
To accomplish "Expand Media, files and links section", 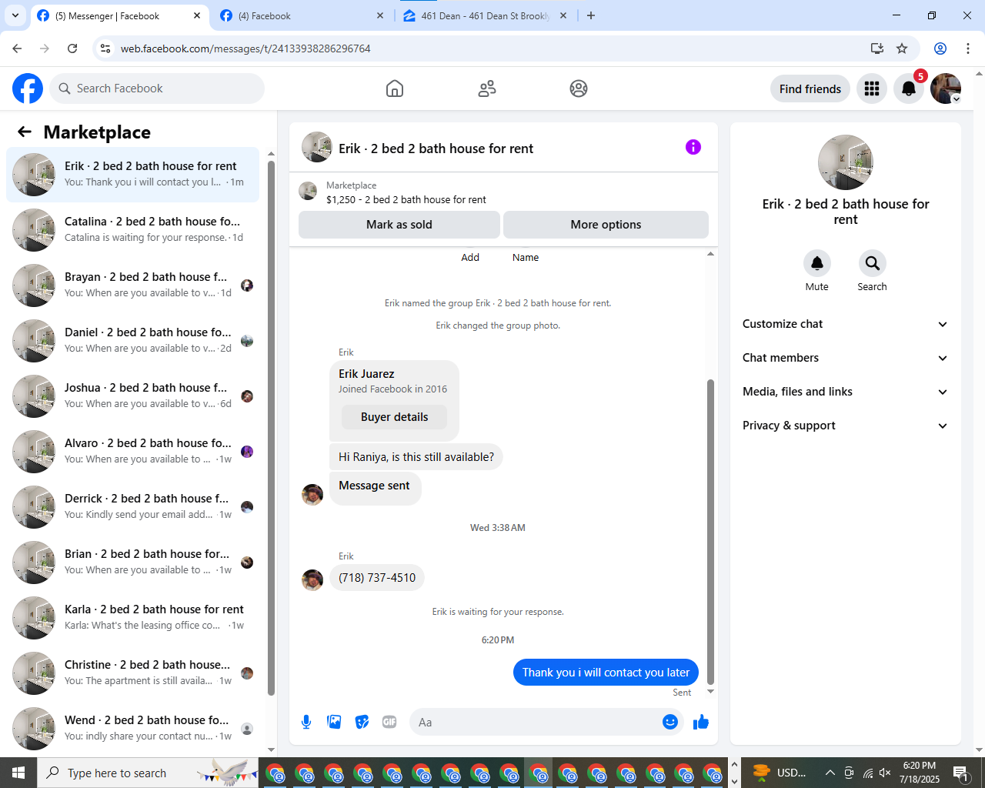I will click(845, 392).
